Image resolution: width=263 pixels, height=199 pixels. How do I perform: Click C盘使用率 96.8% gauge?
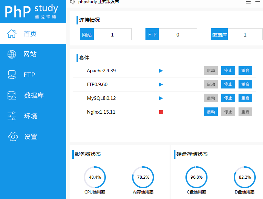click(x=196, y=177)
